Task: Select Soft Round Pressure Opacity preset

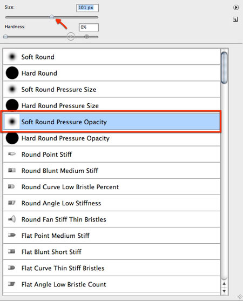Action: [112, 122]
